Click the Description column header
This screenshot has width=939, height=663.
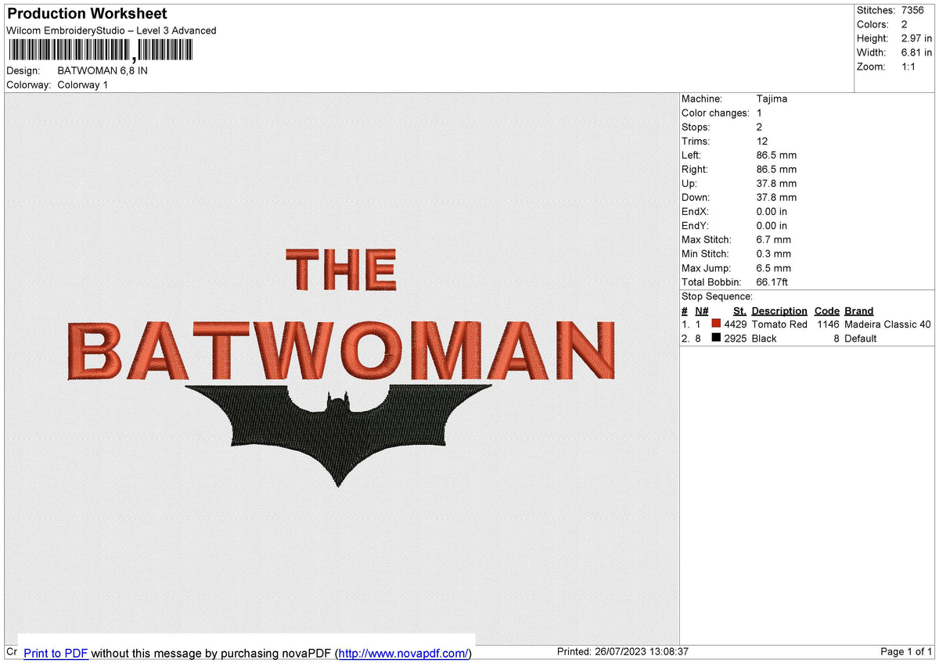pyautogui.click(x=779, y=310)
